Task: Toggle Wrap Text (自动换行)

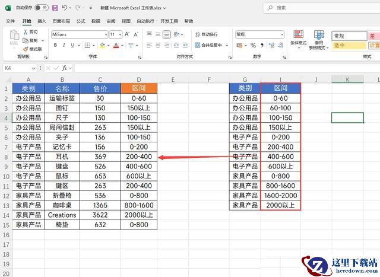Action: point(207,34)
